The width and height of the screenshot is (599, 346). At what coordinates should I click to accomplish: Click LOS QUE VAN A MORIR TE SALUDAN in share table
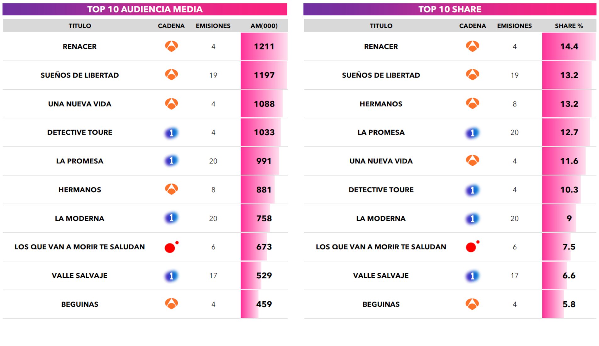(x=381, y=247)
